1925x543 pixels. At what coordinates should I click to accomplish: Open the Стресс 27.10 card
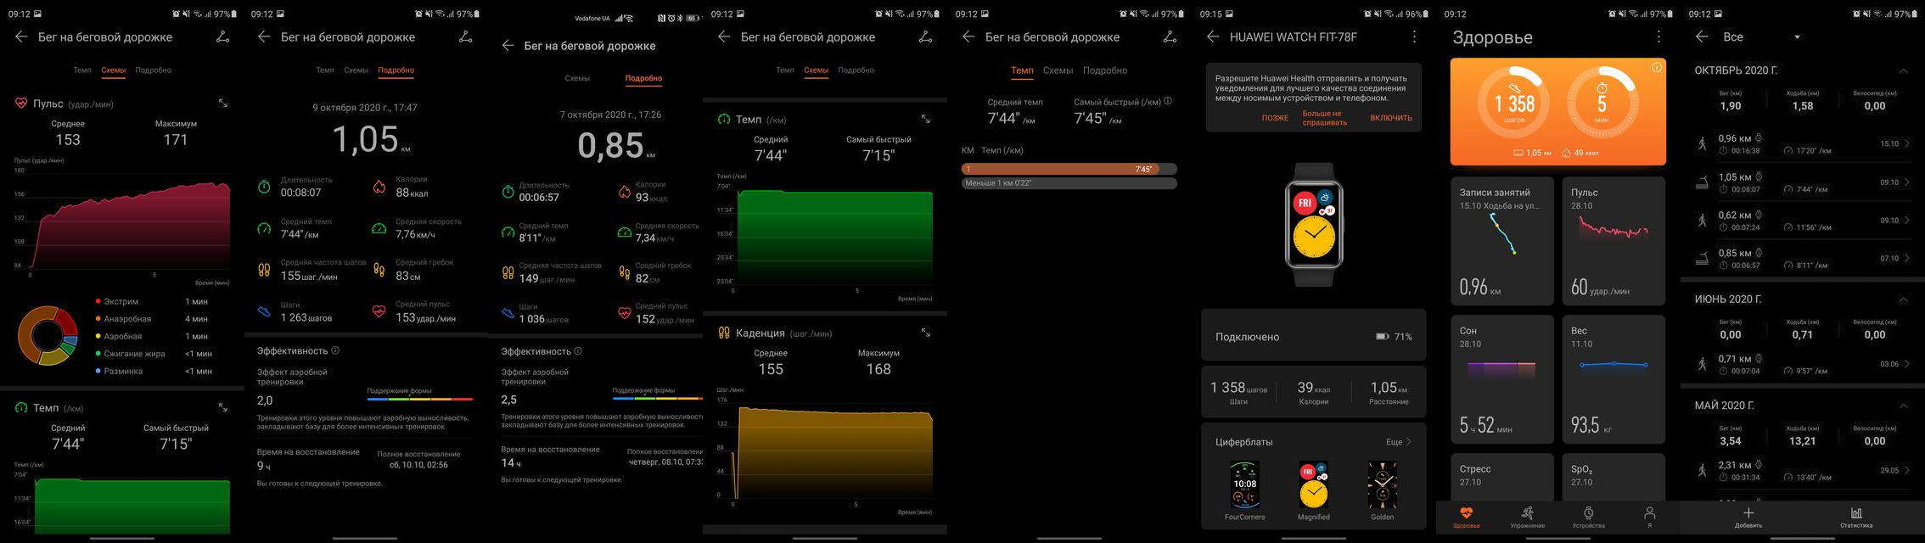[x=1502, y=477]
